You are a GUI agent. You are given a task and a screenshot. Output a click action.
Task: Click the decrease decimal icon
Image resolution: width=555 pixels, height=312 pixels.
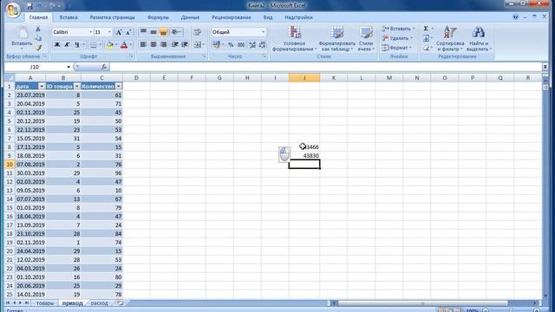coord(262,44)
